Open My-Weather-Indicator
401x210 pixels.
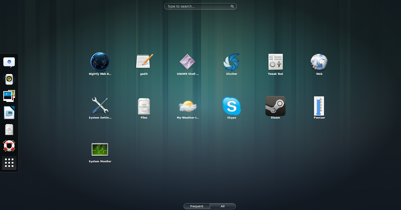tap(187, 106)
